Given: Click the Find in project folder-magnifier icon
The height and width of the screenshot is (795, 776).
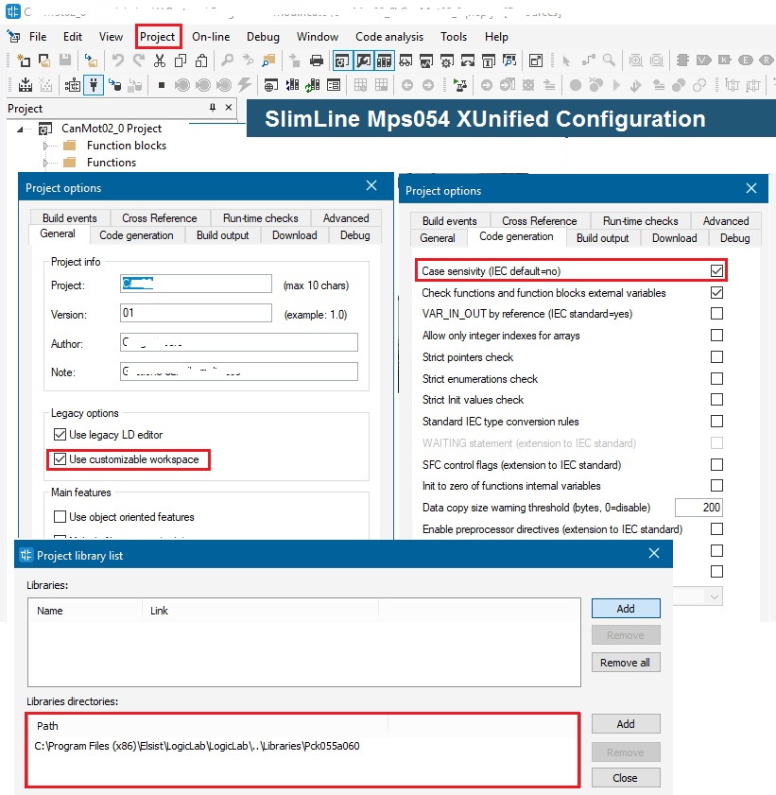Looking at the screenshot, I should point(268,60).
